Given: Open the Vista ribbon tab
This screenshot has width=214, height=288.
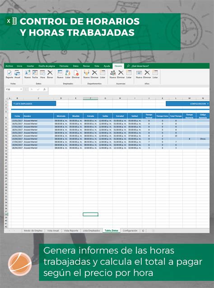Looking at the screenshot, I should [97, 66].
